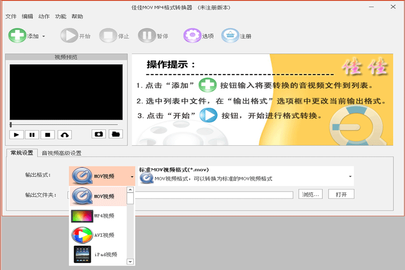The height and width of the screenshot is (270, 405).
Task: Choose MP4视频 from the format list
Action: point(98,216)
